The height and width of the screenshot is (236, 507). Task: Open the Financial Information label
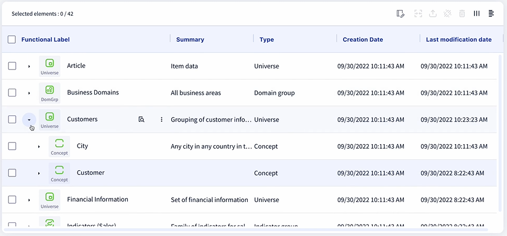(x=97, y=199)
